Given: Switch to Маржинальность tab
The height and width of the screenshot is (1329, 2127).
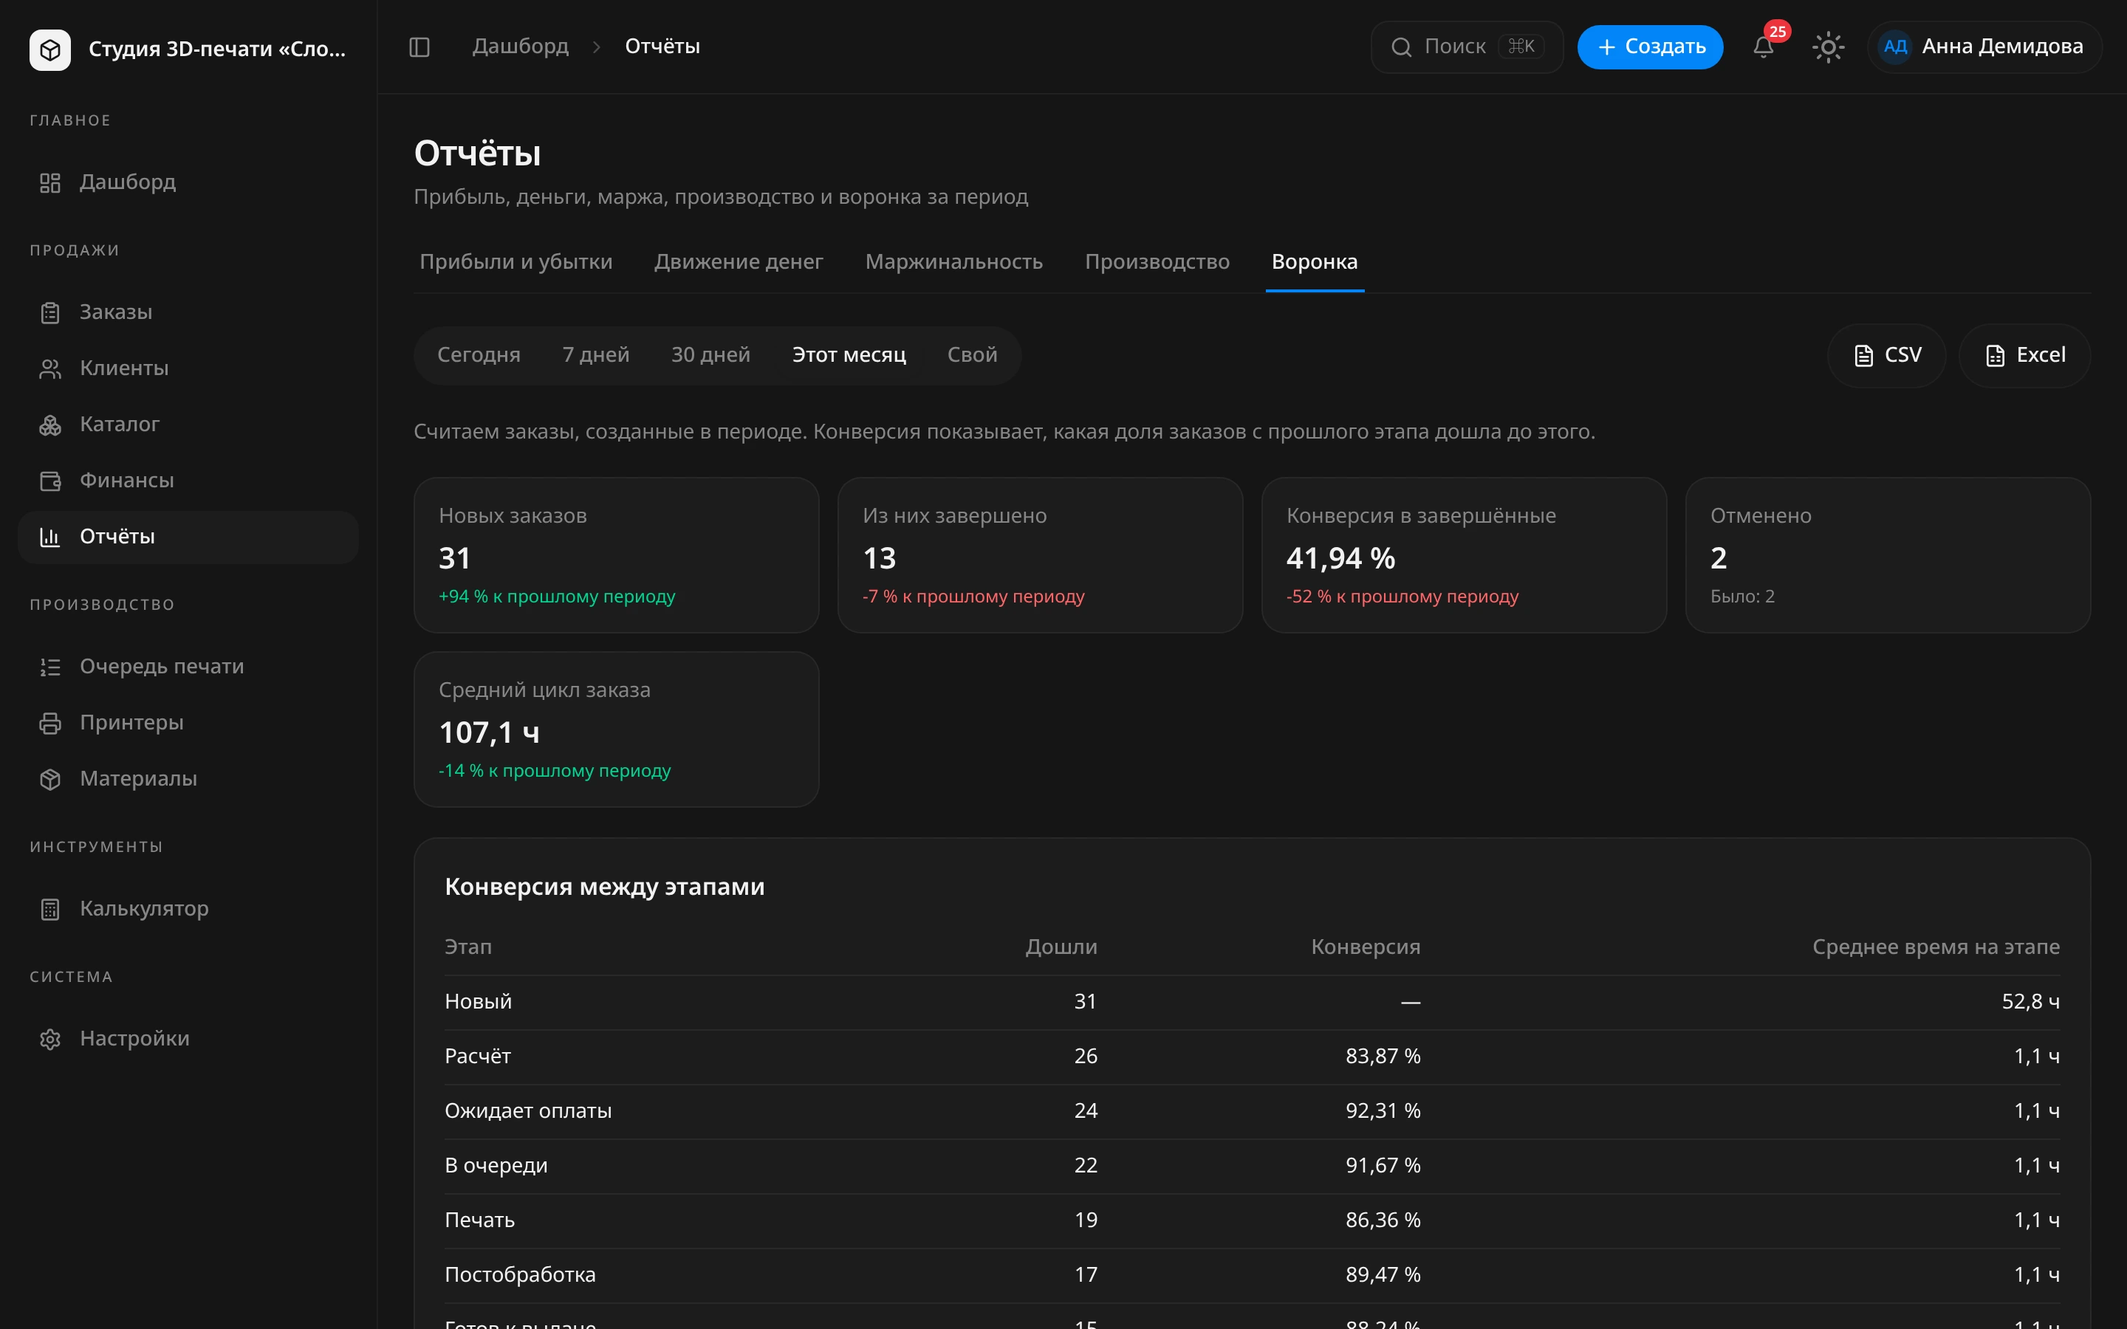Looking at the screenshot, I should coord(953,262).
